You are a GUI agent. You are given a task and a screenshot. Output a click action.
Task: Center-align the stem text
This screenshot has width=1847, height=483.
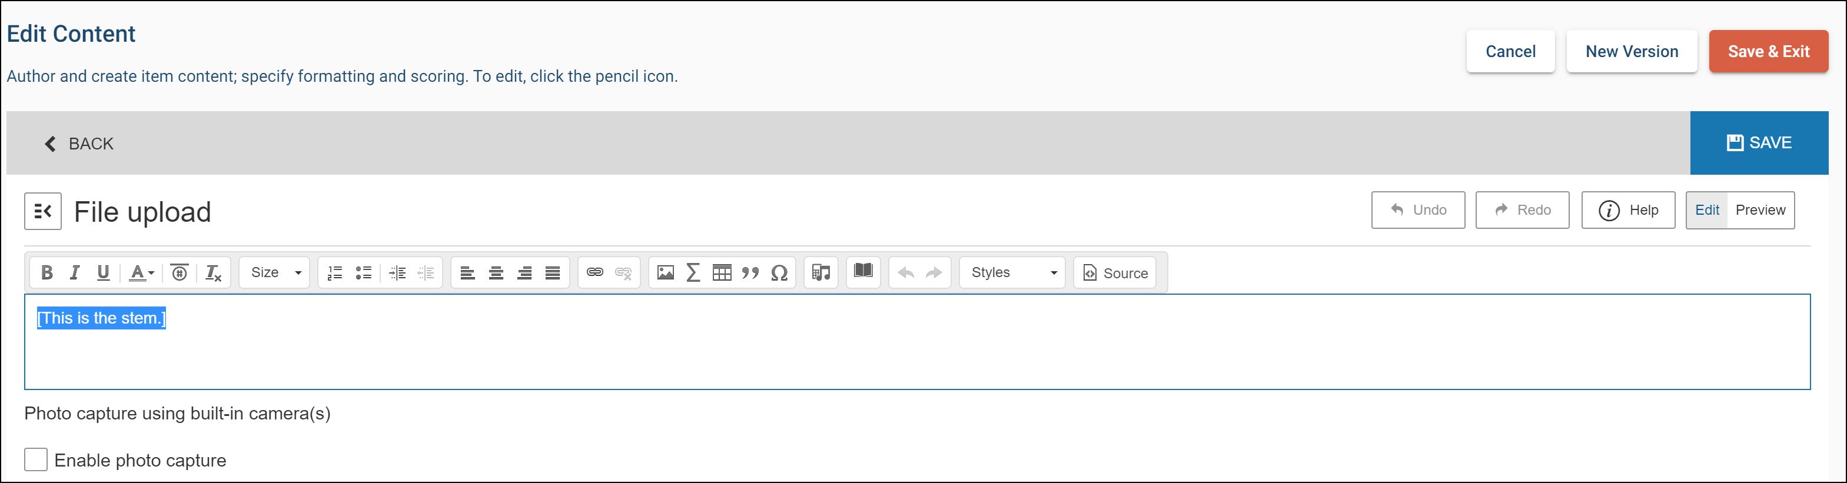coord(496,272)
